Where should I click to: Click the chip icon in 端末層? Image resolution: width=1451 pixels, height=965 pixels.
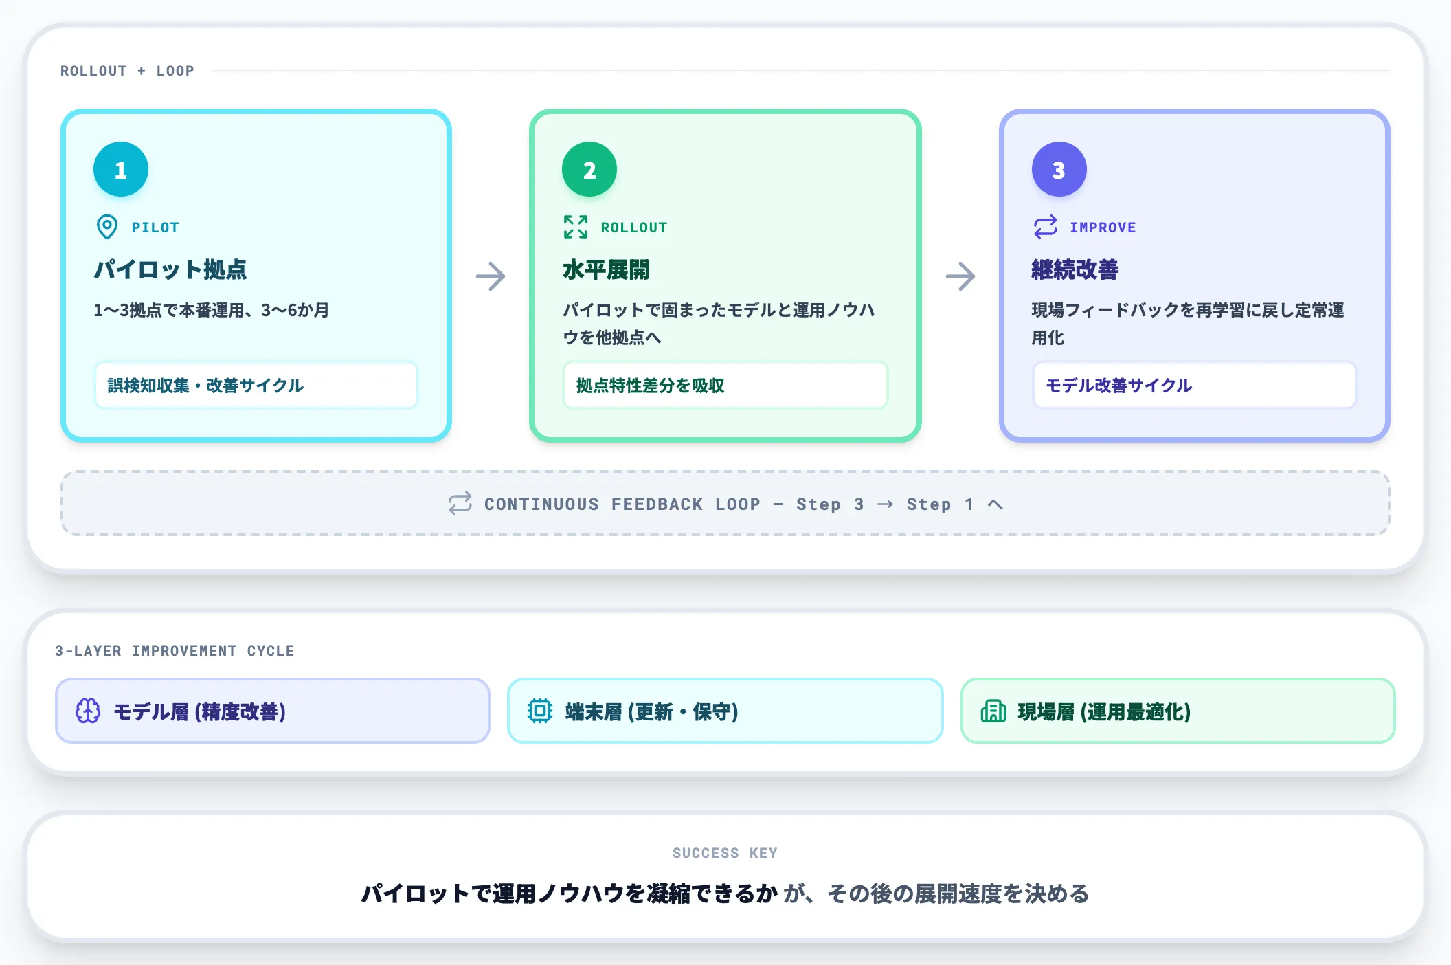540,711
